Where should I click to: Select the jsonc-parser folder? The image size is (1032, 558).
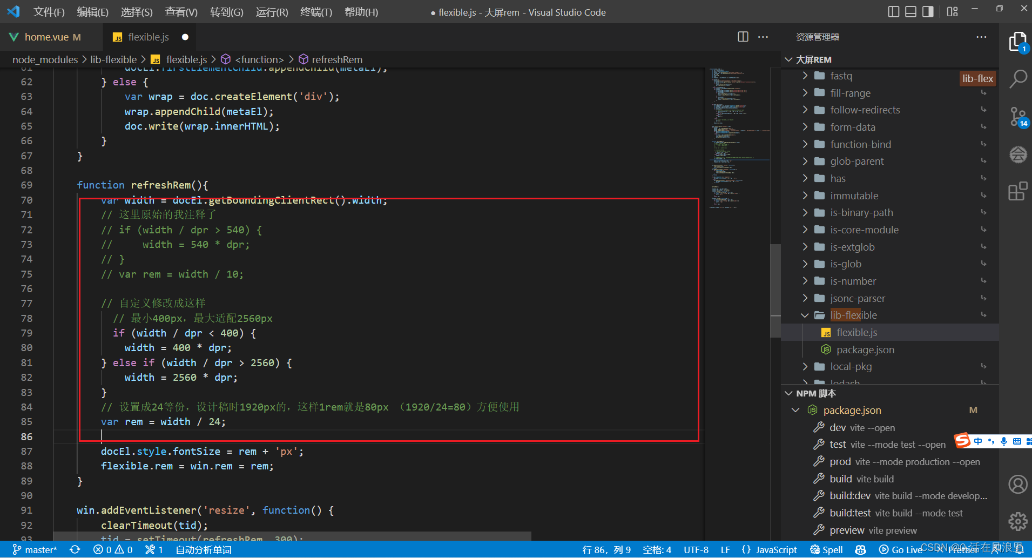pos(890,298)
